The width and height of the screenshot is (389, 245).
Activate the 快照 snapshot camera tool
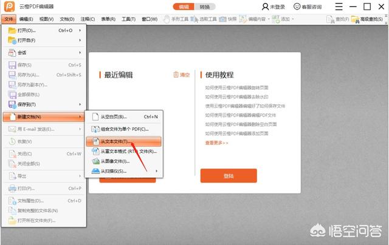228,19
